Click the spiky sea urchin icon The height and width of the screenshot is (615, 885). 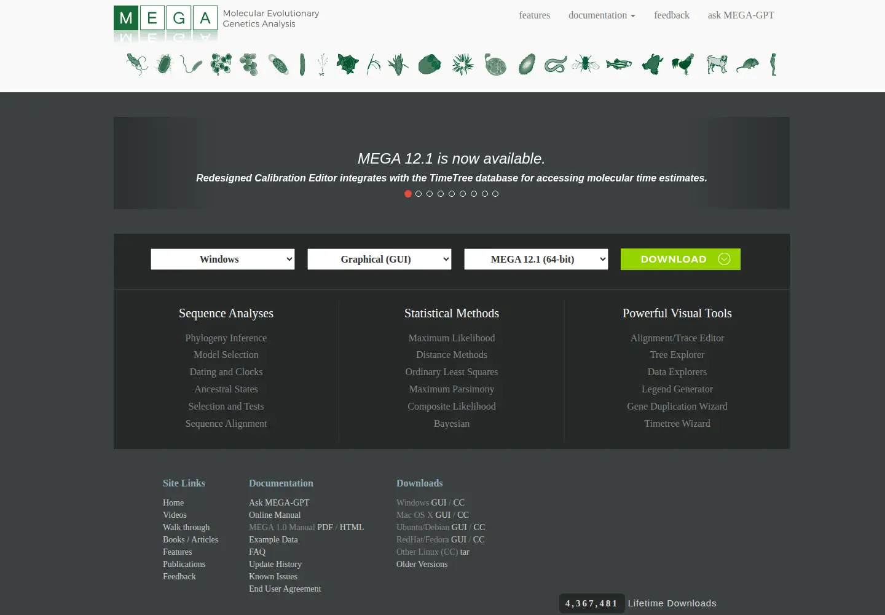[x=463, y=64]
